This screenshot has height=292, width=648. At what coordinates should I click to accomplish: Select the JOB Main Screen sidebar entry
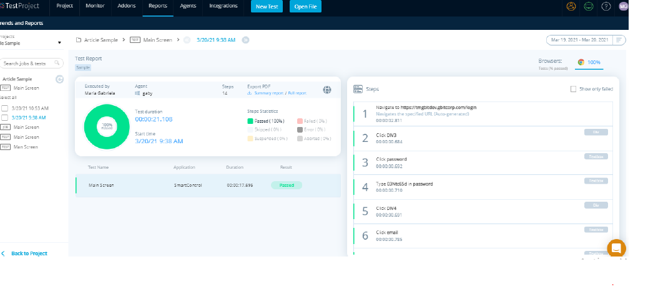tap(26, 127)
